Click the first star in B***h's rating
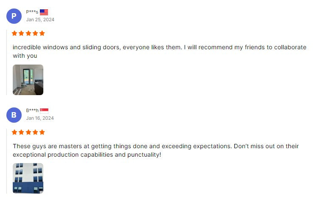 coord(14,132)
